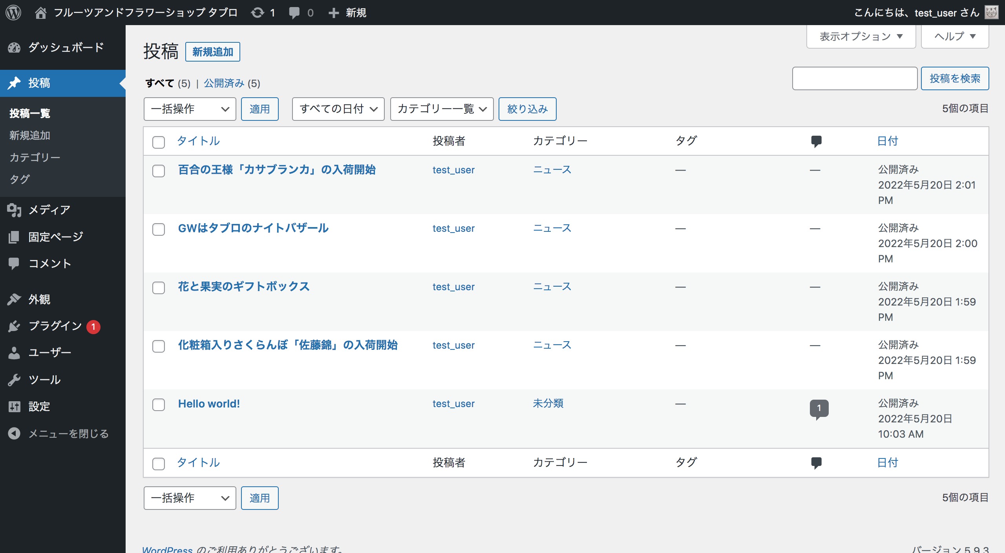Open the すべての日付 date filter dropdown
This screenshot has height=553, width=1005.
coord(338,109)
